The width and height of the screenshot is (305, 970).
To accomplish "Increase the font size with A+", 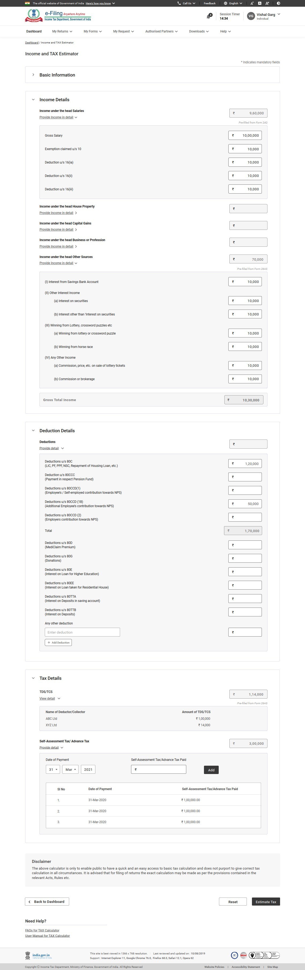I will 267,3.
